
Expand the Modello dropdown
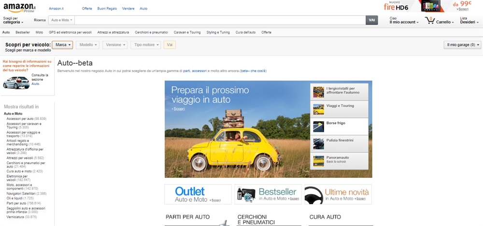tap(88, 45)
